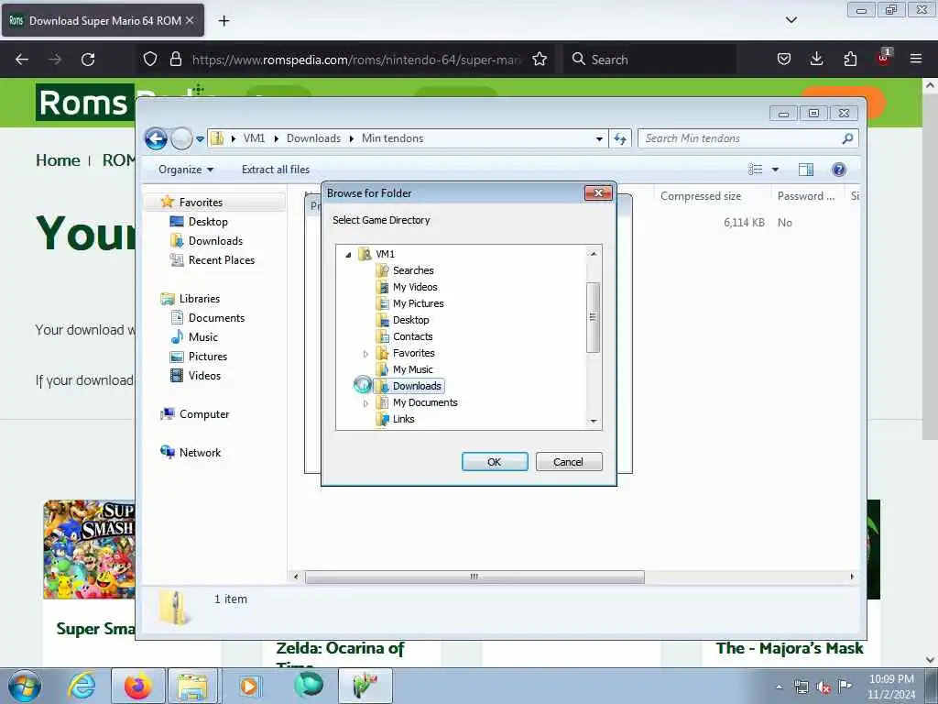Viewport: 938px width, 704px height.
Task: Open Windows Start menu
Action: [x=25, y=686]
